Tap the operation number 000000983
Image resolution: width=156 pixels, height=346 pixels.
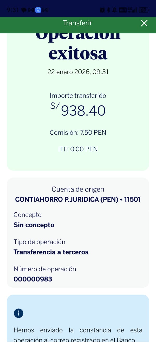(x=33, y=279)
